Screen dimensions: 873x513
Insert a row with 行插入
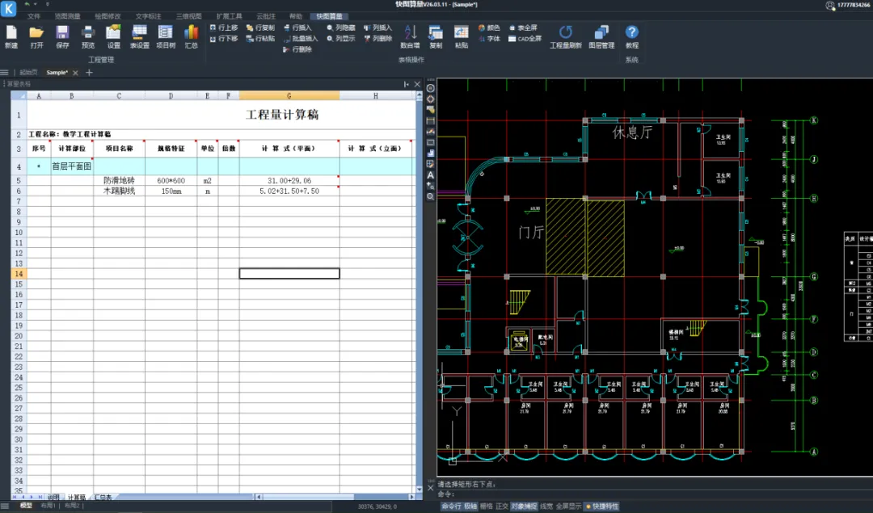pos(297,27)
